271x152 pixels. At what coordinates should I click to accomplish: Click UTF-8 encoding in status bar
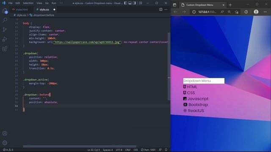[119, 150]
